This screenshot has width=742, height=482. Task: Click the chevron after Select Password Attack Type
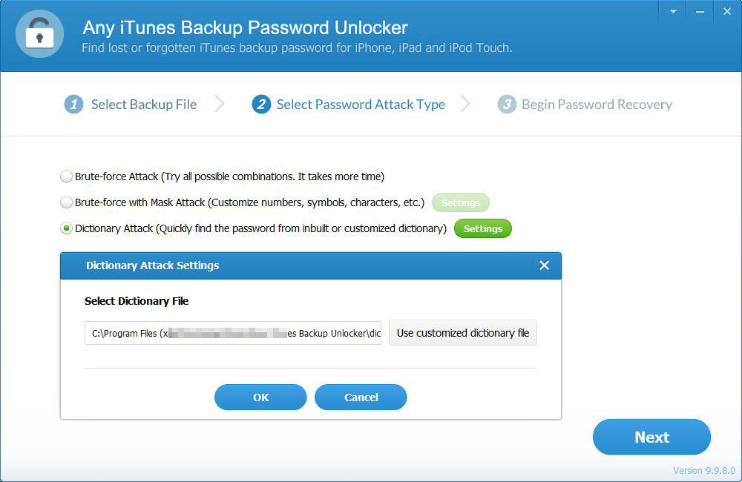(466, 104)
